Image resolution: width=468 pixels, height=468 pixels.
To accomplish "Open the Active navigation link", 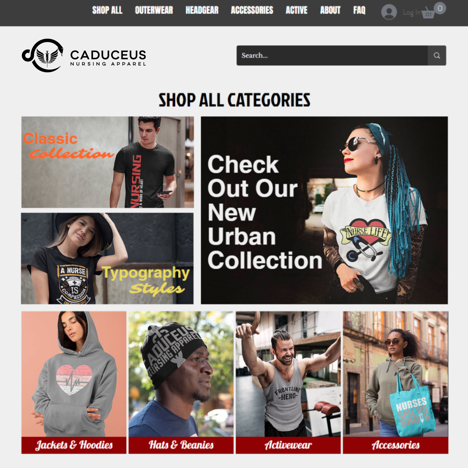I will coord(296,10).
